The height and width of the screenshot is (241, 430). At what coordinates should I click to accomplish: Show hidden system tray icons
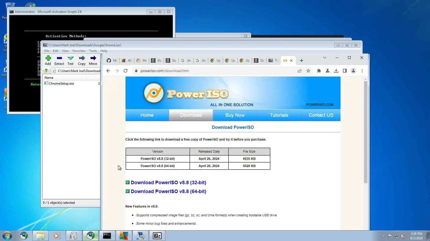tap(383, 236)
